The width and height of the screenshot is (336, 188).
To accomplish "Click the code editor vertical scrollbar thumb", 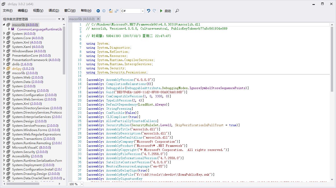I will tap(332, 59).
